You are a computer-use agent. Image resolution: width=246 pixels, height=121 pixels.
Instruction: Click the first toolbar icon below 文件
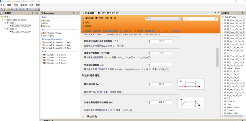click(2, 9)
